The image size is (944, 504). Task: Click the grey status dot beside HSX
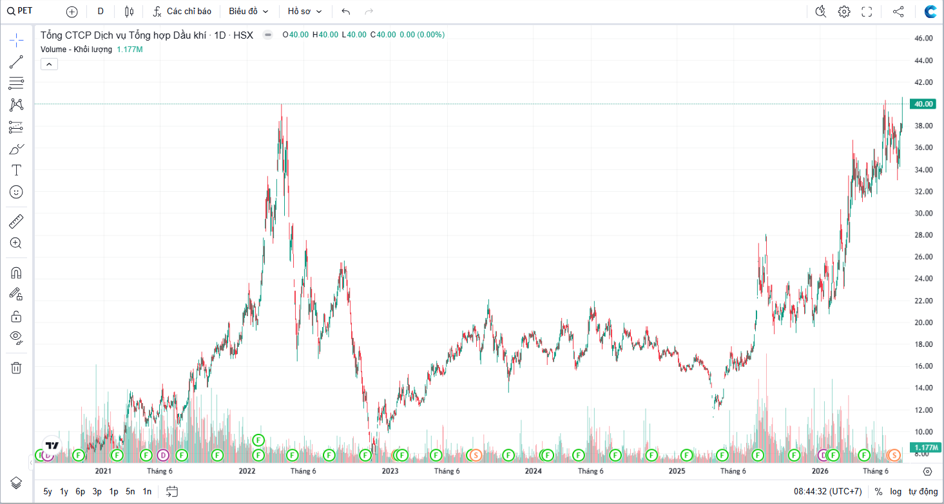pos(268,35)
